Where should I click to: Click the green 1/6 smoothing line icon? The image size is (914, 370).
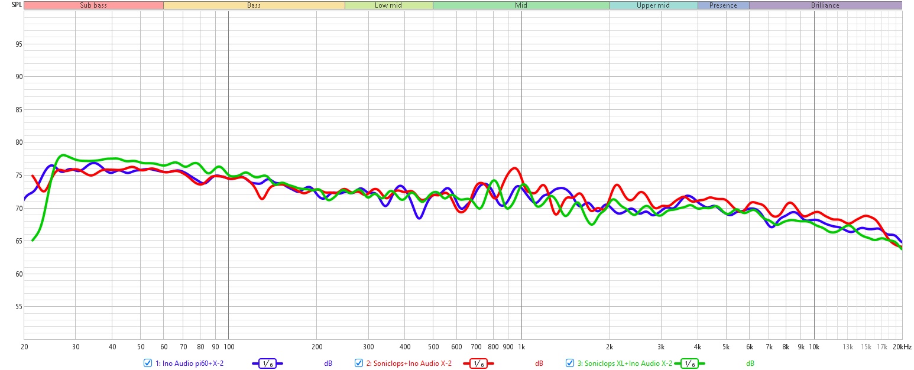point(689,363)
